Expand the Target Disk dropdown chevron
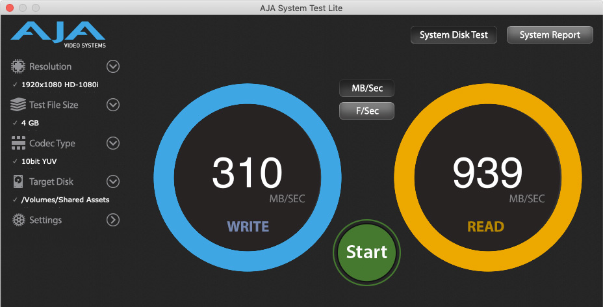Image resolution: width=603 pixels, height=307 pixels. [x=113, y=181]
